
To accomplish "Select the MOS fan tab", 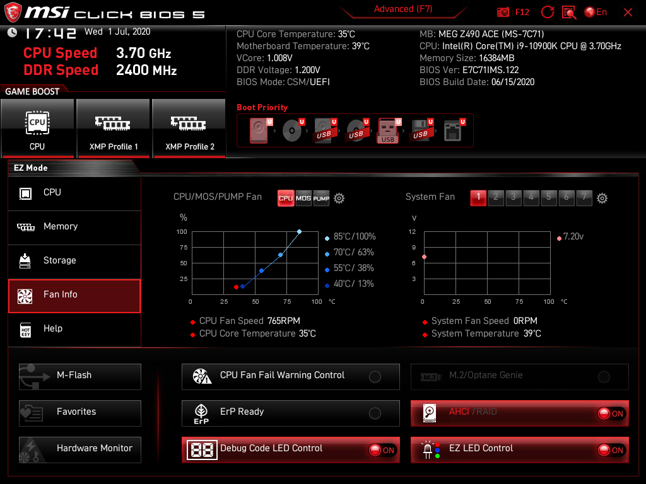I will point(303,199).
